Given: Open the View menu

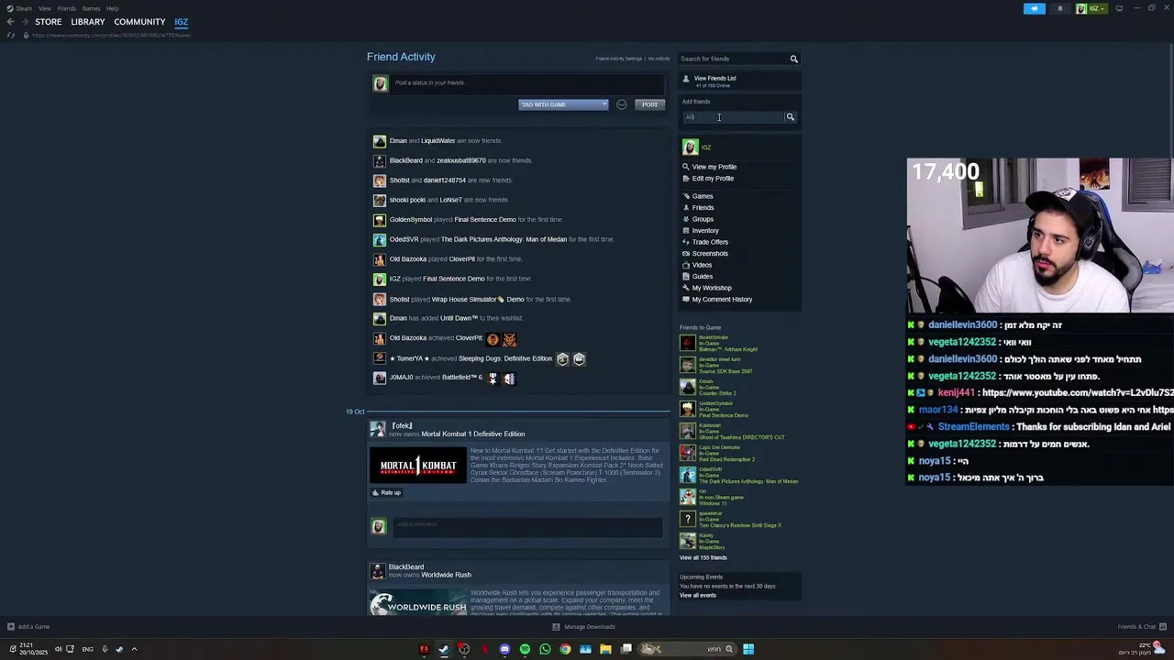Looking at the screenshot, I should [44, 8].
